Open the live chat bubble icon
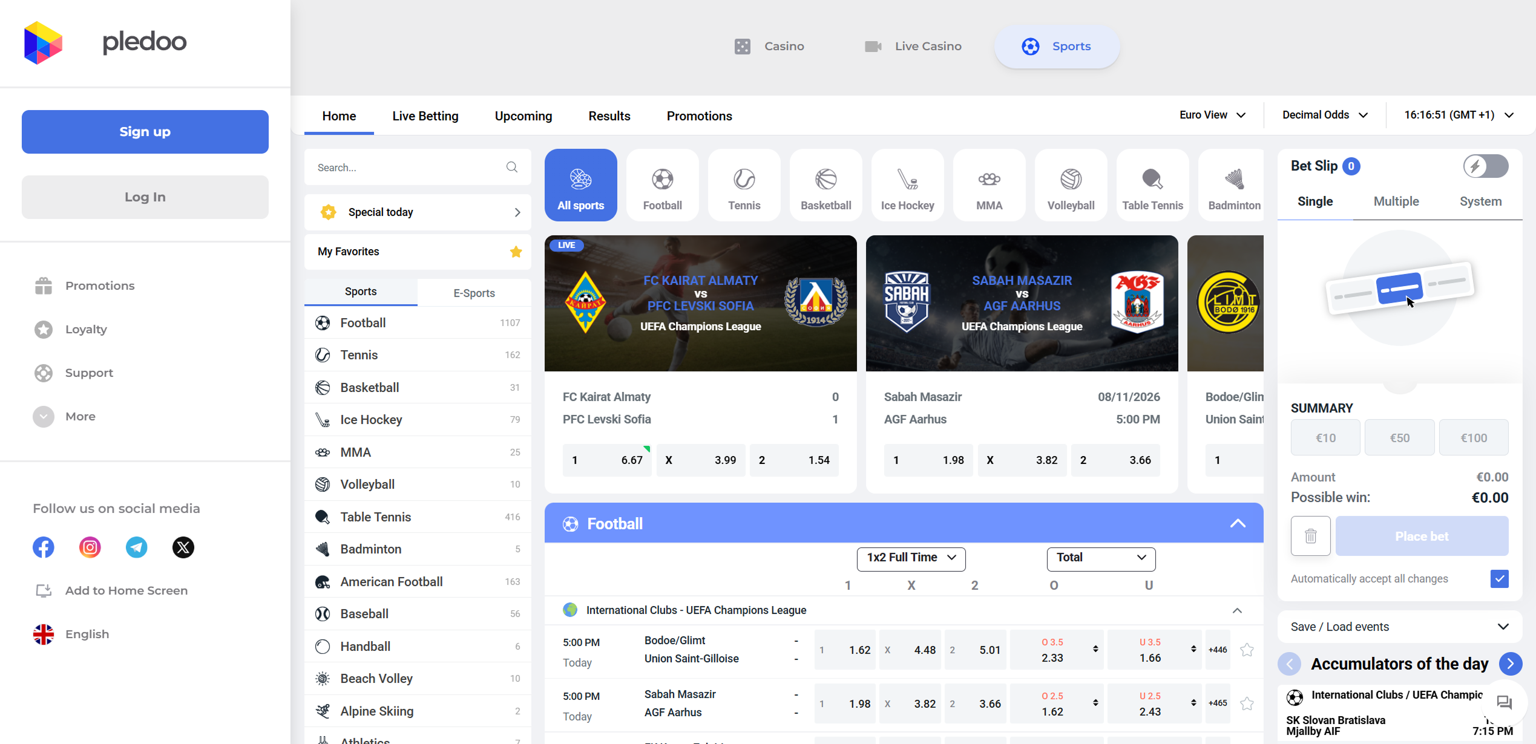 coord(1505,702)
